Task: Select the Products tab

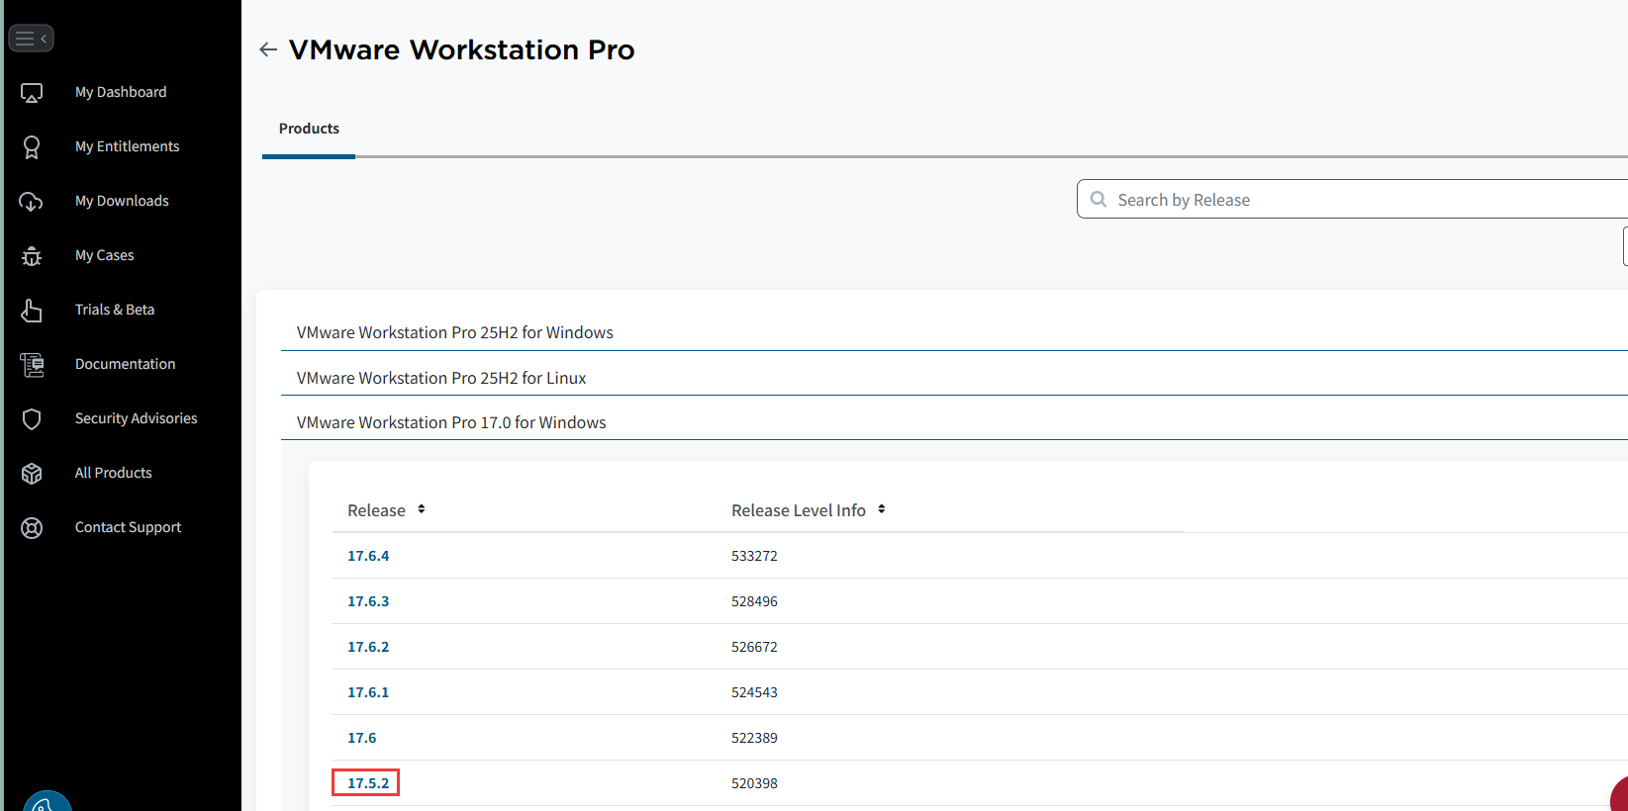Action: point(309,129)
